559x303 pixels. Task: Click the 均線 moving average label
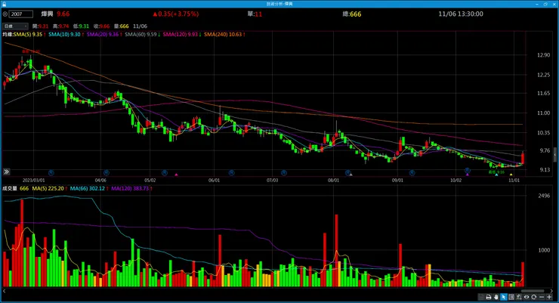point(8,35)
